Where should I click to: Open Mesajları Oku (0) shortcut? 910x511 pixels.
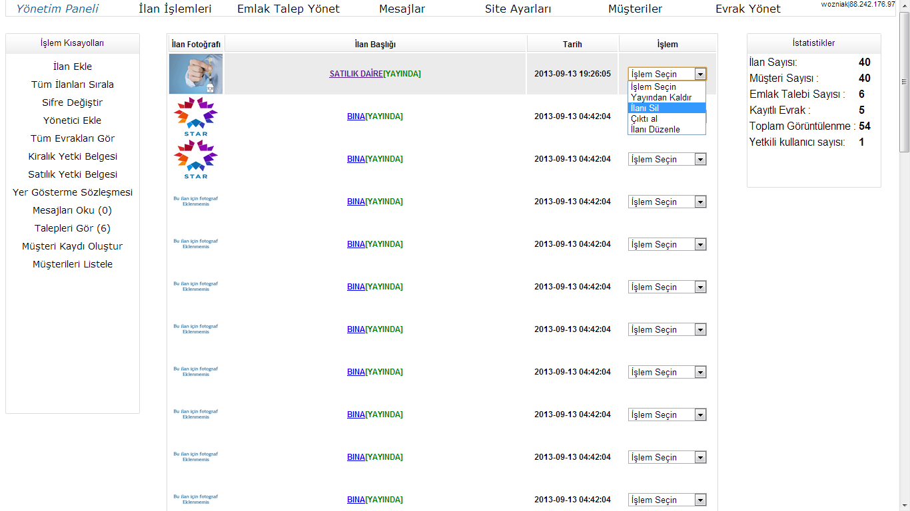(x=73, y=210)
